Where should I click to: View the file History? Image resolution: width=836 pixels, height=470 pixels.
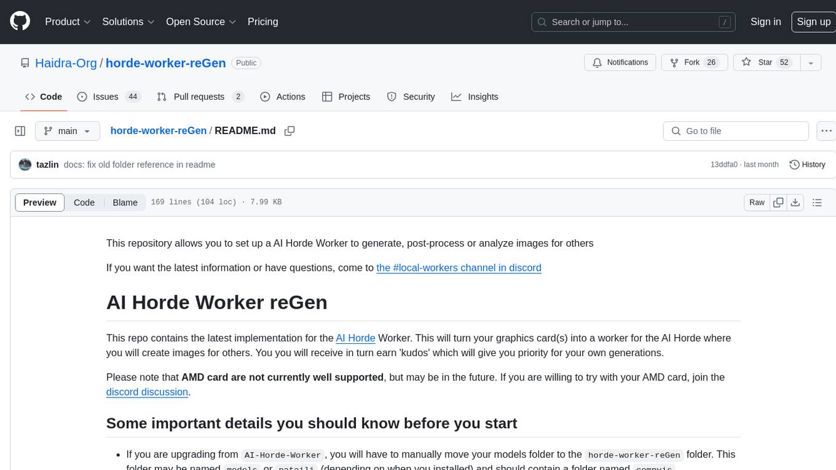(807, 165)
